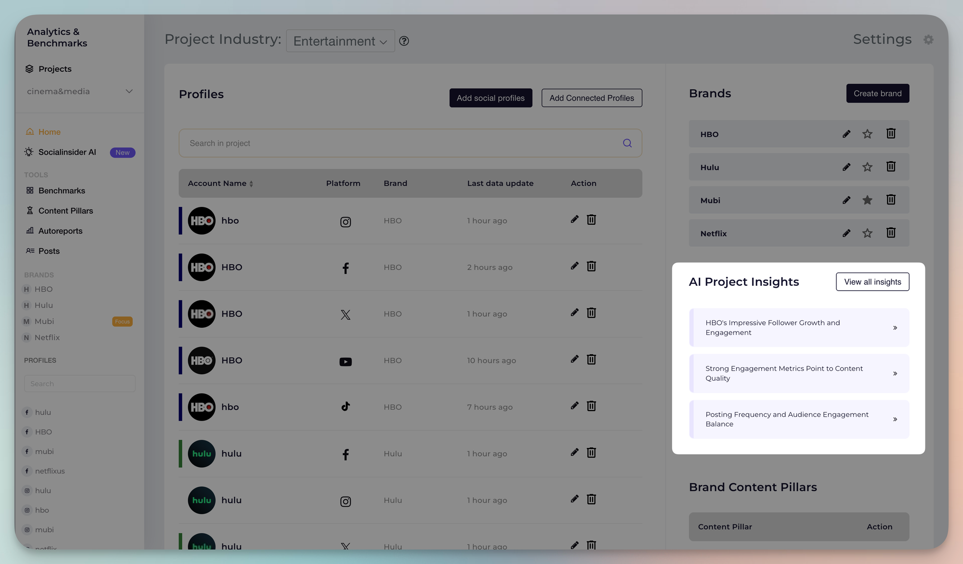Edit the Netflix brand with the pencil icon

pos(846,233)
